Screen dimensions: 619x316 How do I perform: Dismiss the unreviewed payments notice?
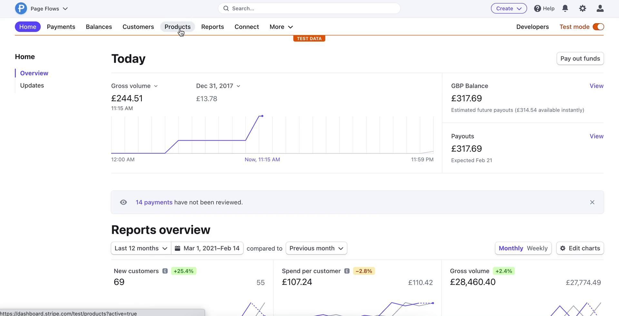tap(592, 202)
